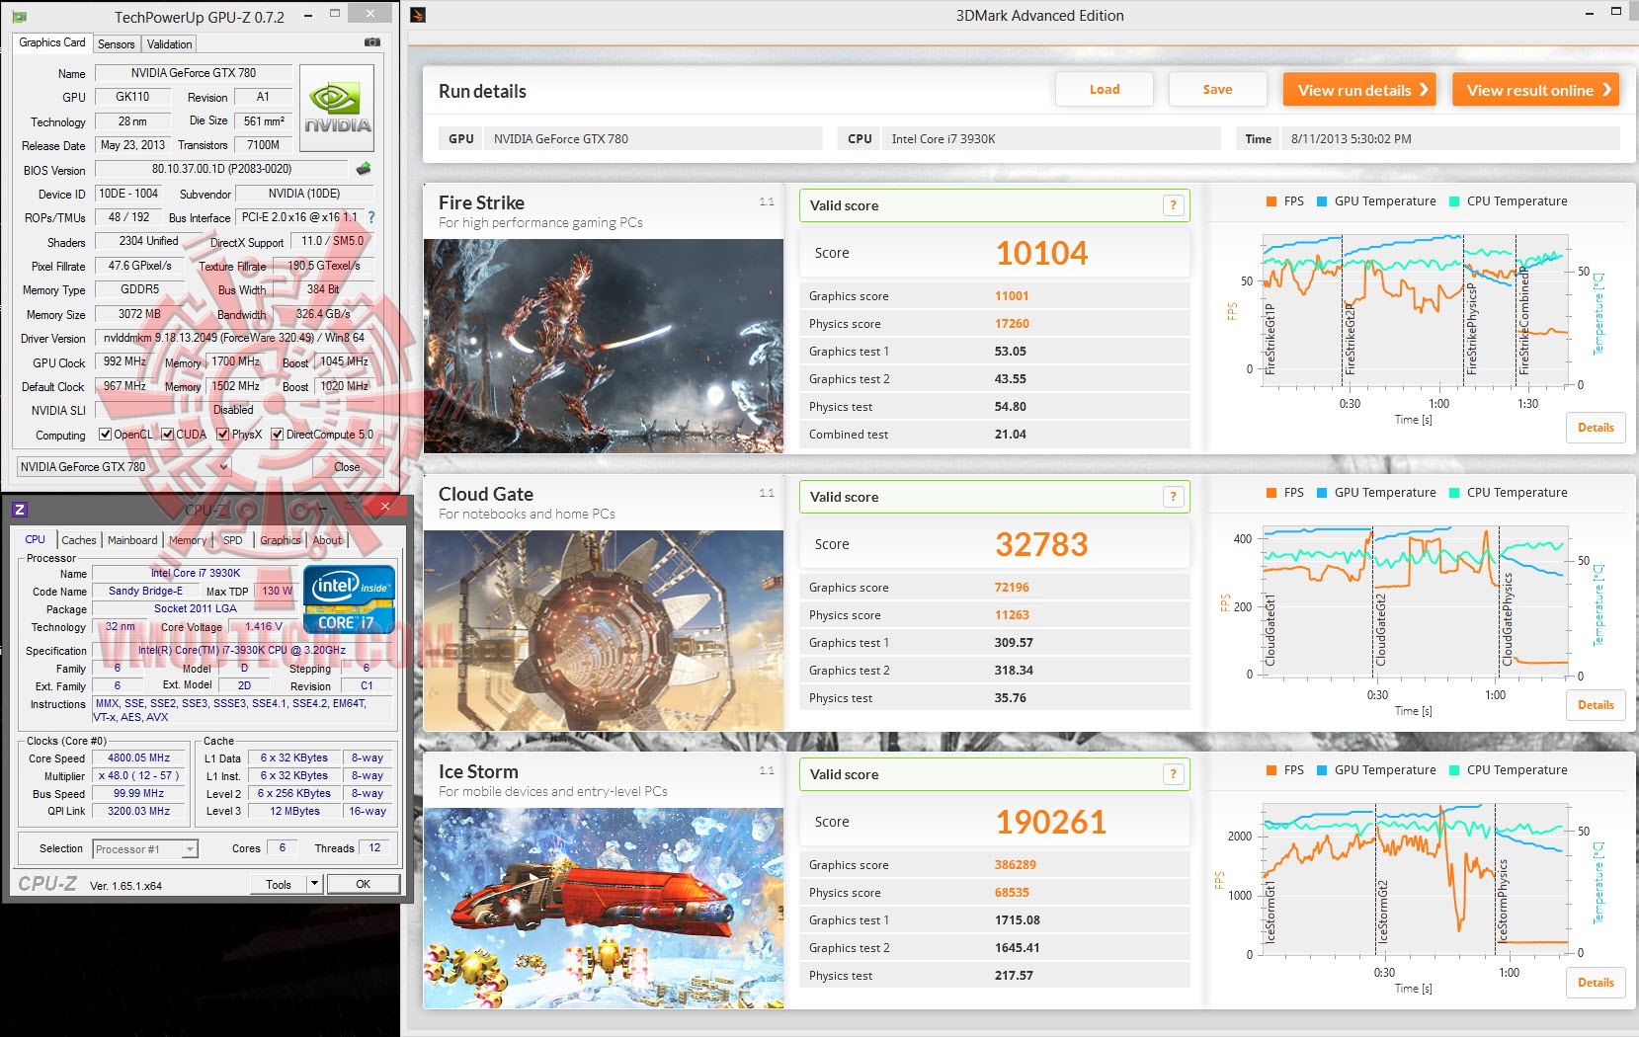Click the Fire Strike Physics score '17260'
Image resolution: width=1639 pixels, height=1037 pixels.
pos(1012,324)
